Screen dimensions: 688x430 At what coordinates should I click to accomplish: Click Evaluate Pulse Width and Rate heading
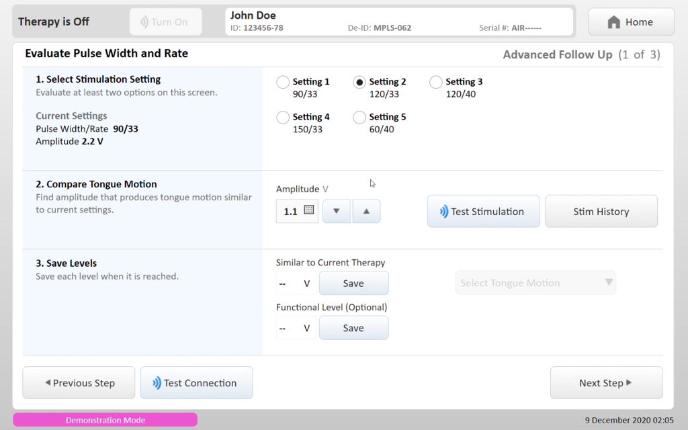(x=107, y=53)
